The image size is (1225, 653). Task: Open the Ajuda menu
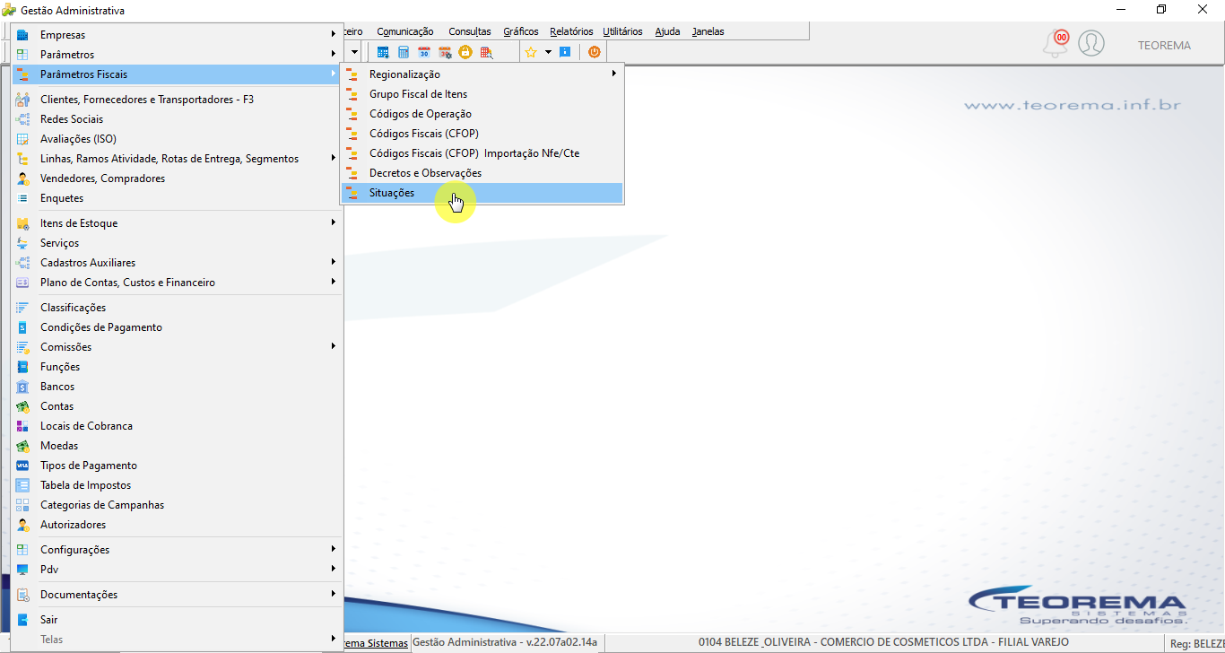coord(667,31)
